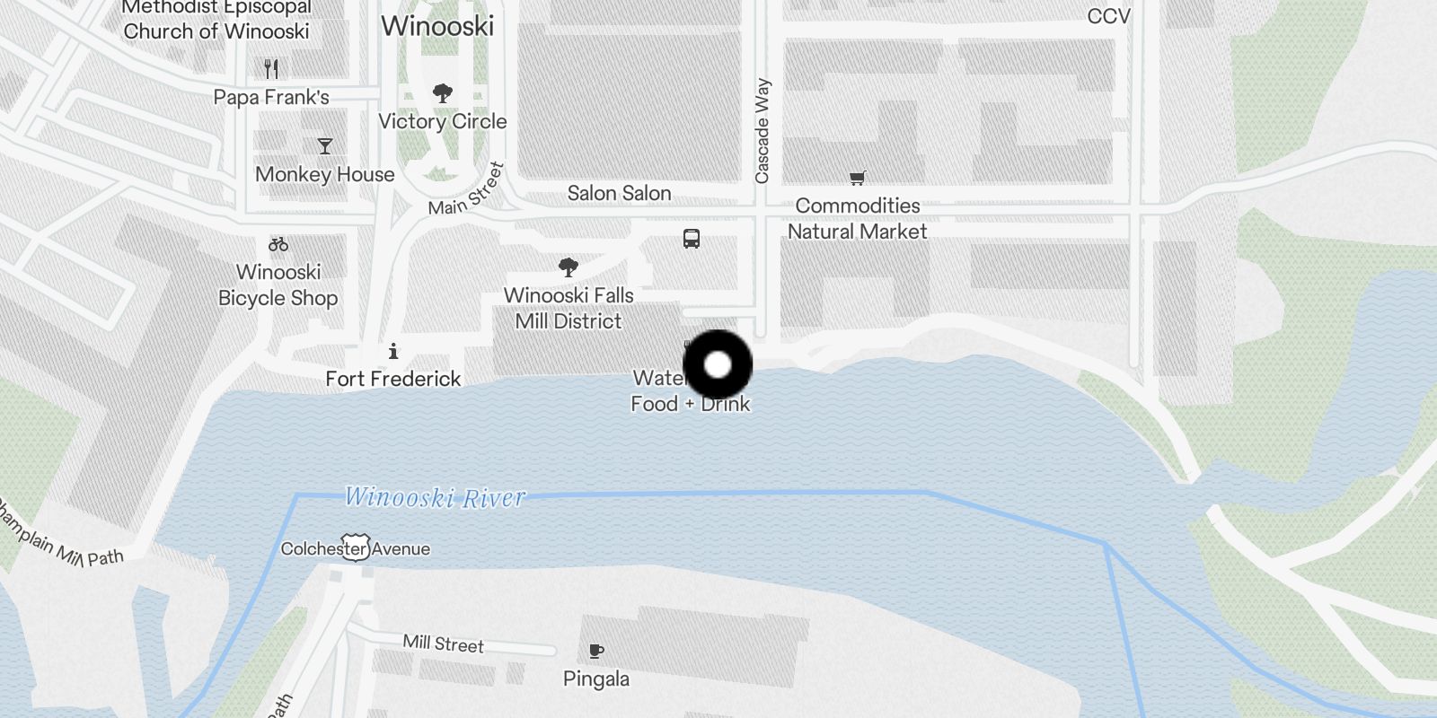Click the CCV place label
1437x718 pixels.
click(1108, 16)
